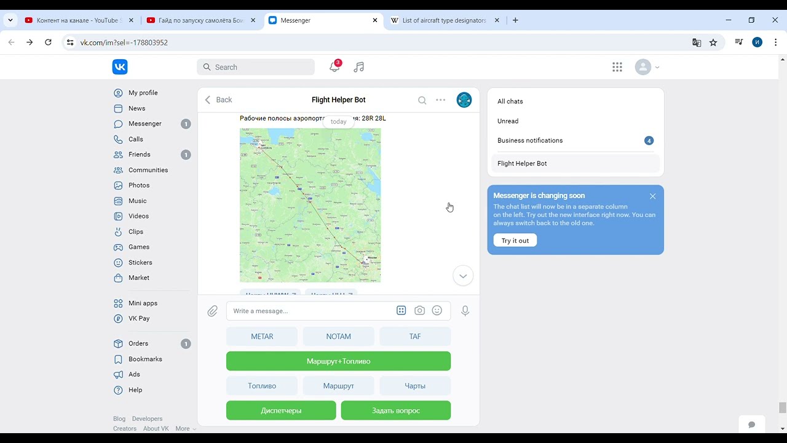Open VK logo home icon

(120, 67)
